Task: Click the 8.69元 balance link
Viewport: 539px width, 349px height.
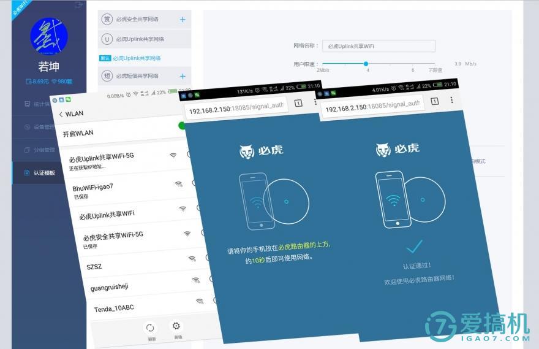Action: [38, 82]
